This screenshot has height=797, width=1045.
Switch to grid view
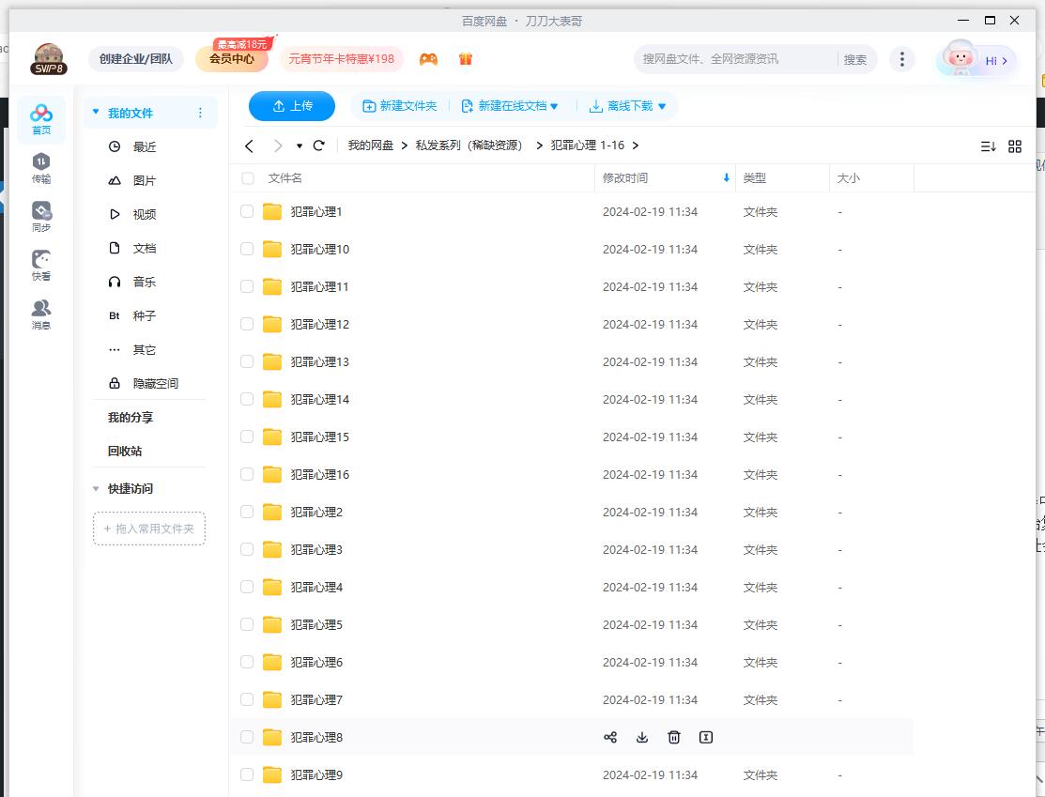(x=1014, y=146)
